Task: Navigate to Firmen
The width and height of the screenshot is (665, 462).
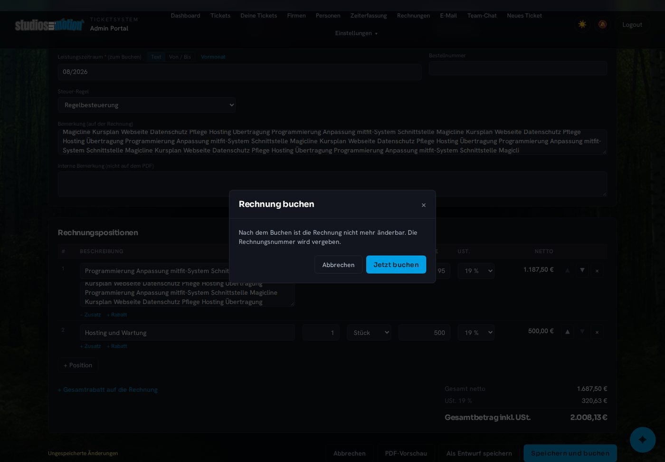Action: coord(296,16)
